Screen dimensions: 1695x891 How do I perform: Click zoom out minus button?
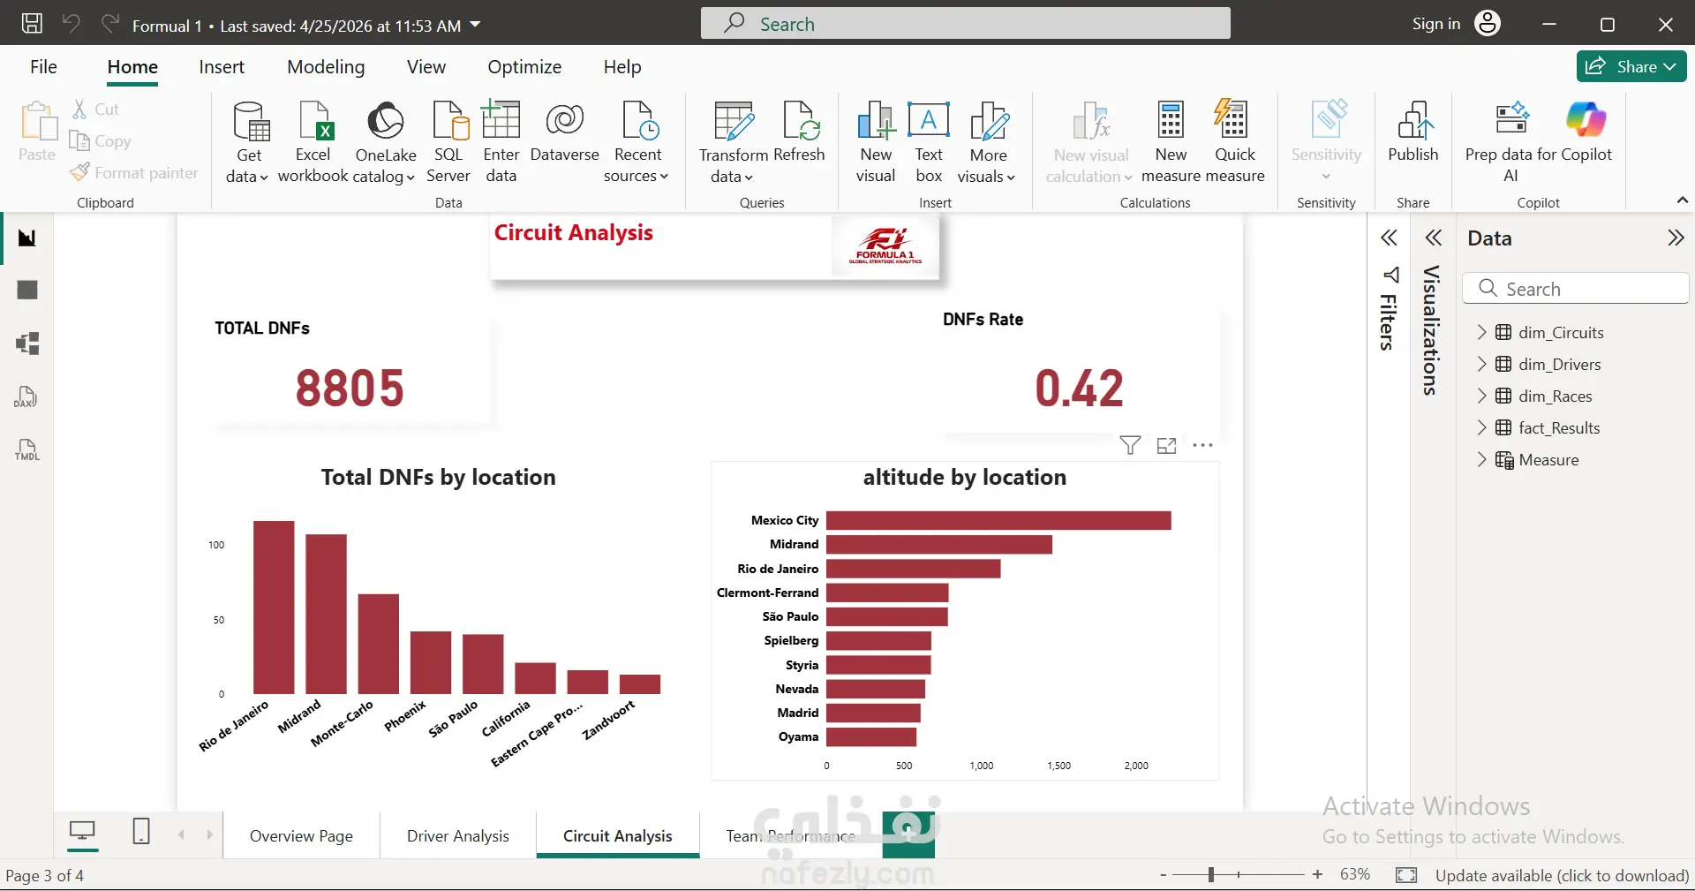click(x=1164, y=874)
